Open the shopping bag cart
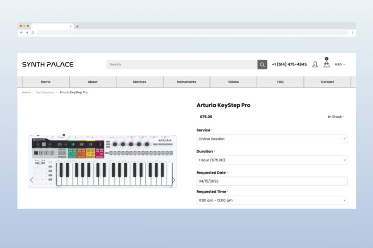 click(x=327, y=64)
